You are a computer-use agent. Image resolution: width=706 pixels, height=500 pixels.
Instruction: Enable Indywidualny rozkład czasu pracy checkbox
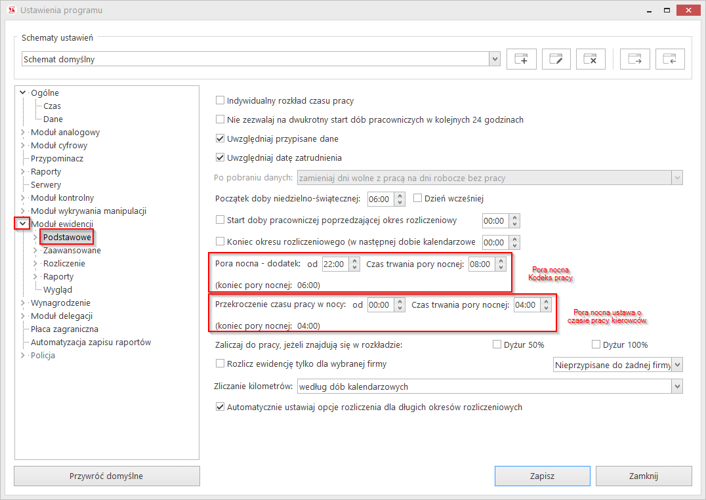[220, 101]
